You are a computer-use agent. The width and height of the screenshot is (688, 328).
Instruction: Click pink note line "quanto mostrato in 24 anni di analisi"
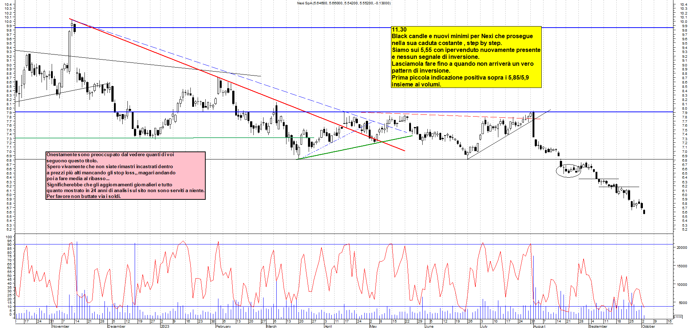click(126, 191)
